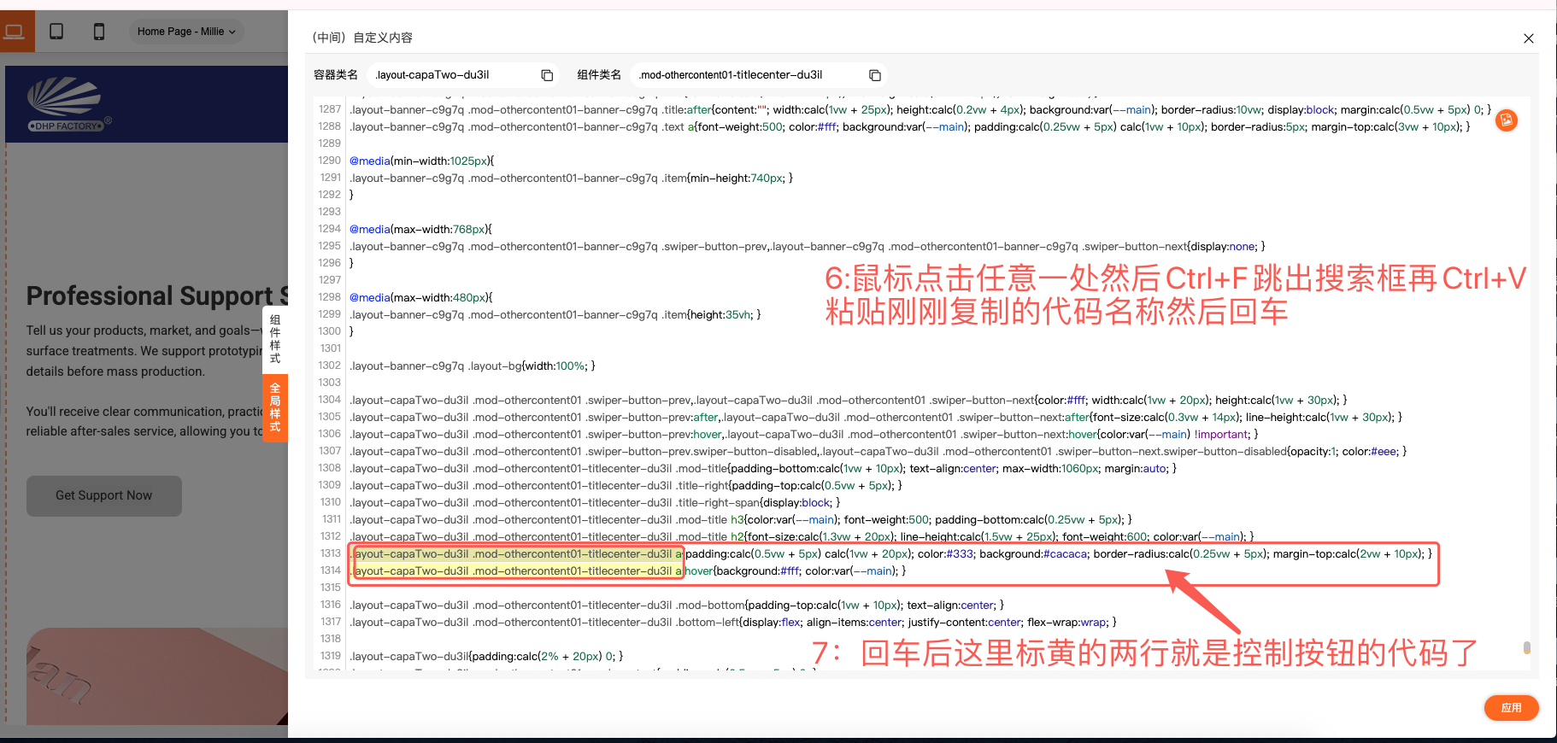This screenshot has height=743, width=1557.
Task: Switch to desktop preview device icon
Action: pos(15,32)
